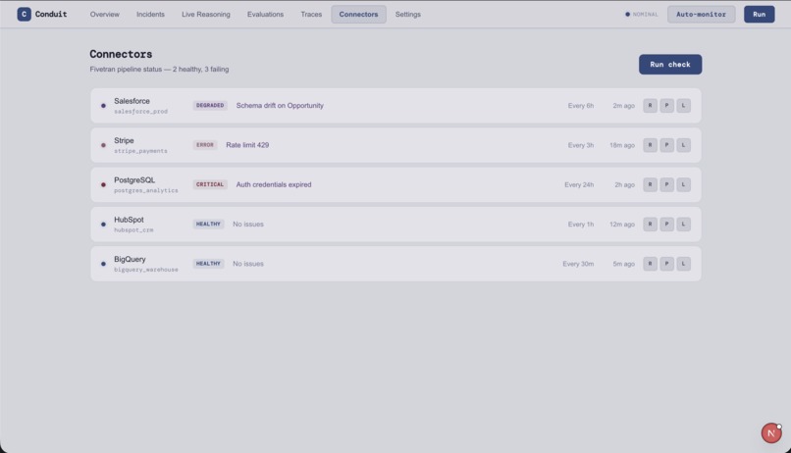Click the HEALTHY badge on HubSpot
Viewport: 791px width, 453px height.
[x=208, y=225]
